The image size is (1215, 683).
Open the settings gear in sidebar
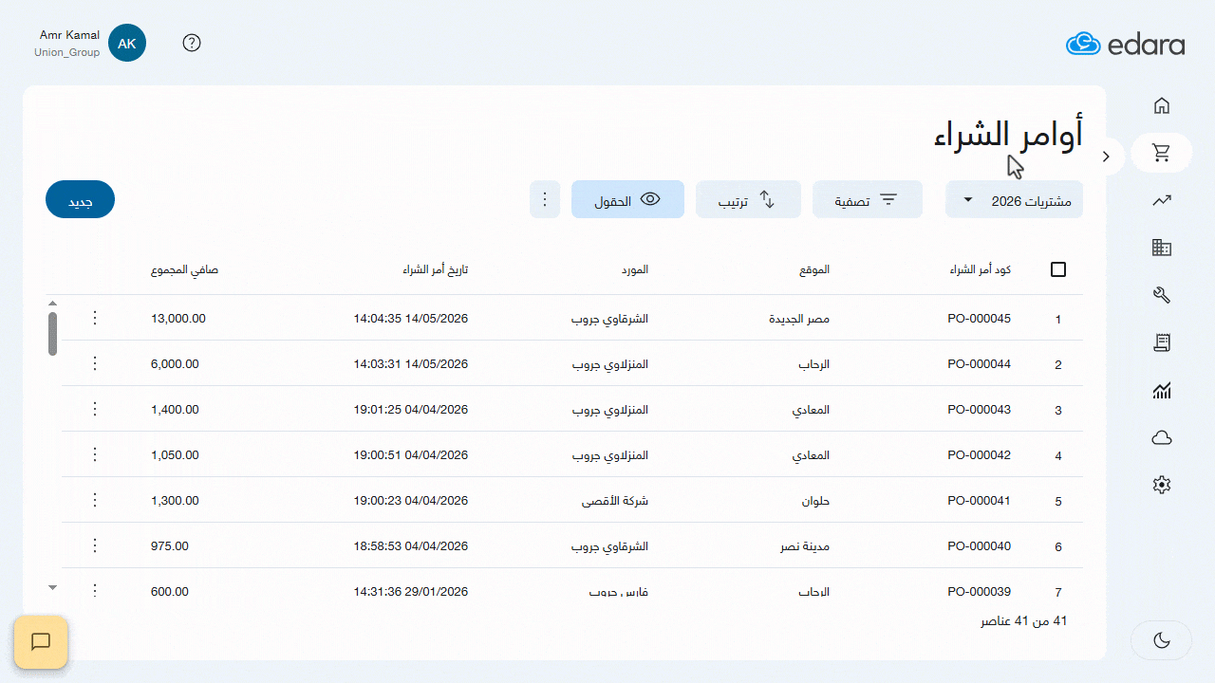pos(1161,485)
